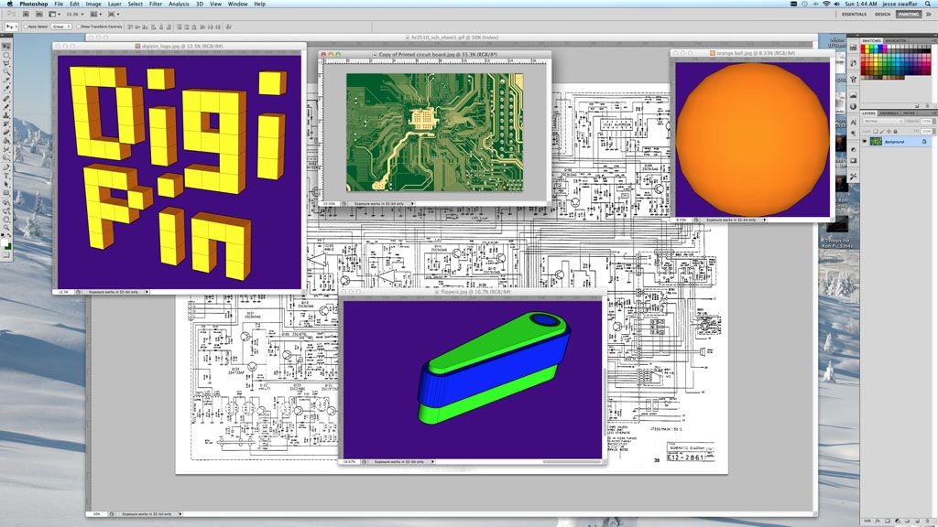Click the Ps logo in application bar

[x=11, y=14]
